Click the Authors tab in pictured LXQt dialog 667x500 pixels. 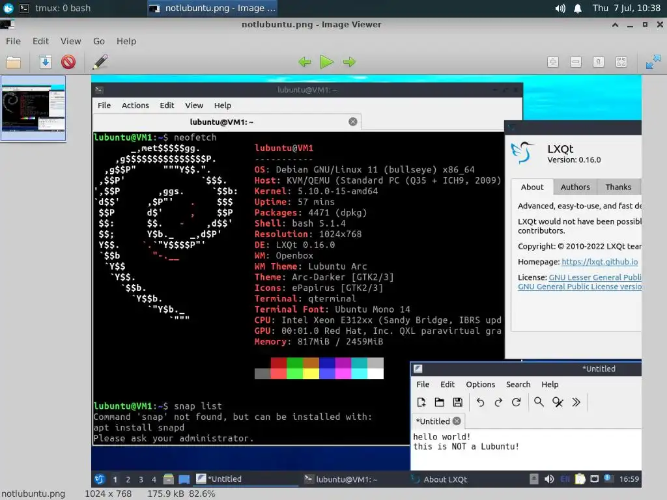pyautogui.click(x=575, y=187)
